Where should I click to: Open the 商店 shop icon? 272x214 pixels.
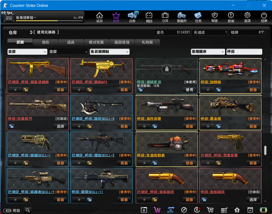(149, 17)
